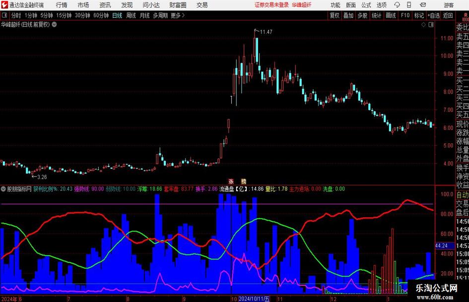Switch to 1分钟 period

30,15
